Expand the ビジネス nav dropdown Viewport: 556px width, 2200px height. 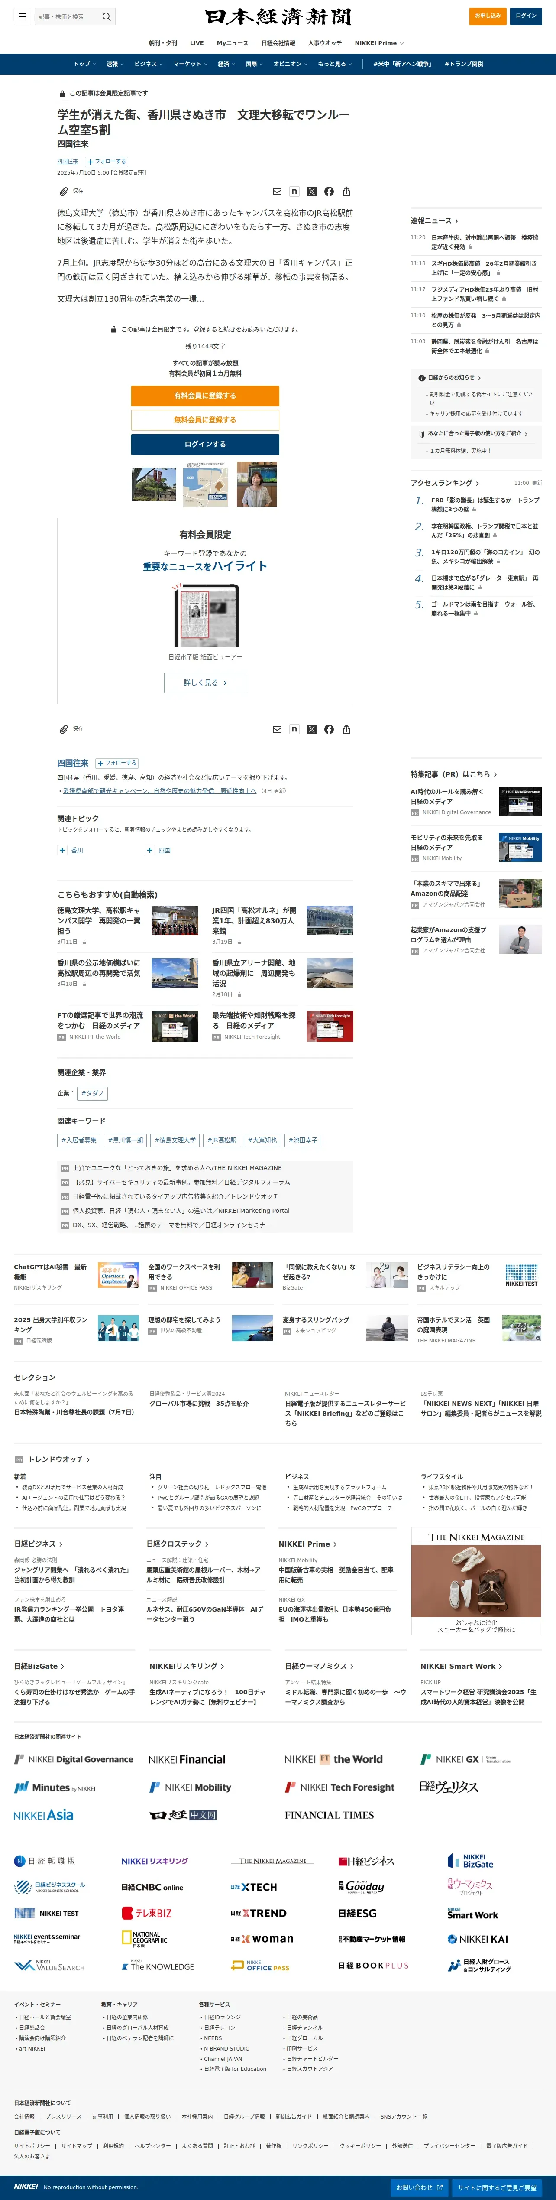(149, 64)
